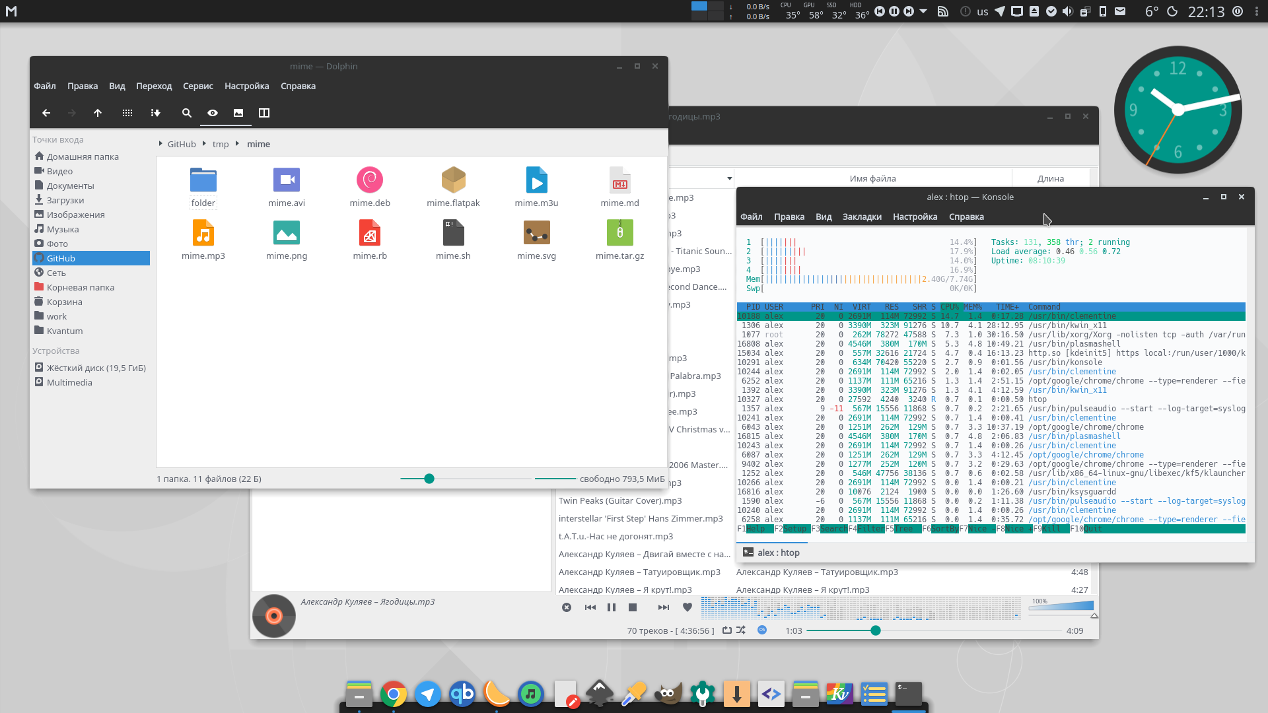Select mime.svg file icon
The width and height of the screenshot is (1268, 713).
point(537,232)
